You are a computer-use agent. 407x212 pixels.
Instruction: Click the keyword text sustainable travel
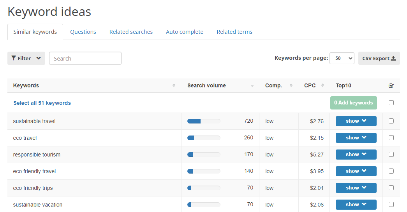[34, 121]
